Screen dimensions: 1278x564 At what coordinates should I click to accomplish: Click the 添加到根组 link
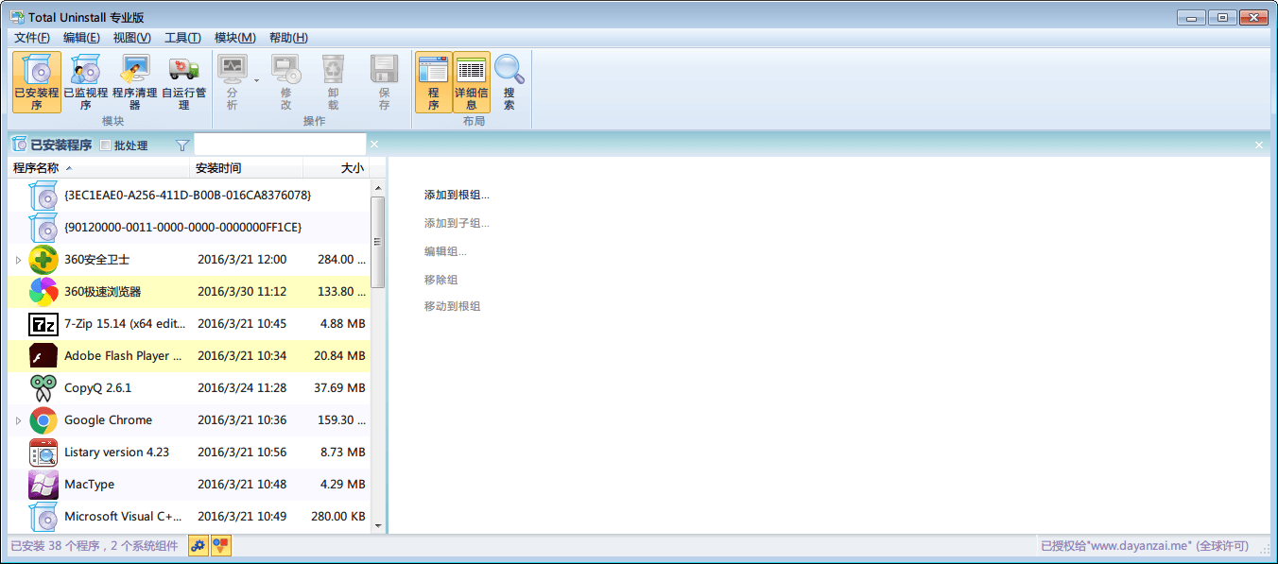pos(457,196)
